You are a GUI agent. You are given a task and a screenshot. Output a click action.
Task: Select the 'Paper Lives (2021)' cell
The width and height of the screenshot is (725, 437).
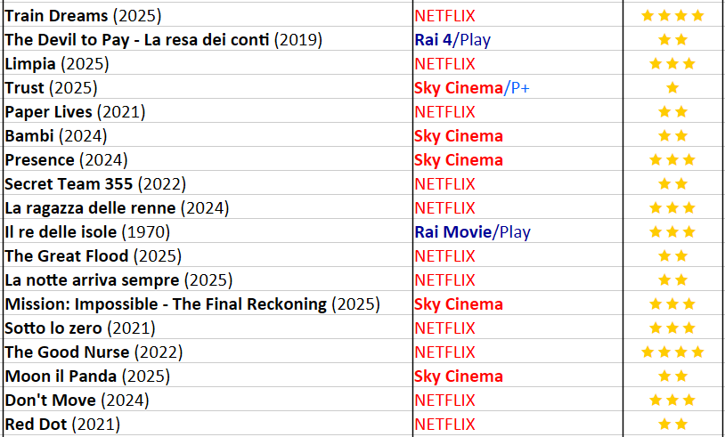click(x=208, y=111)
